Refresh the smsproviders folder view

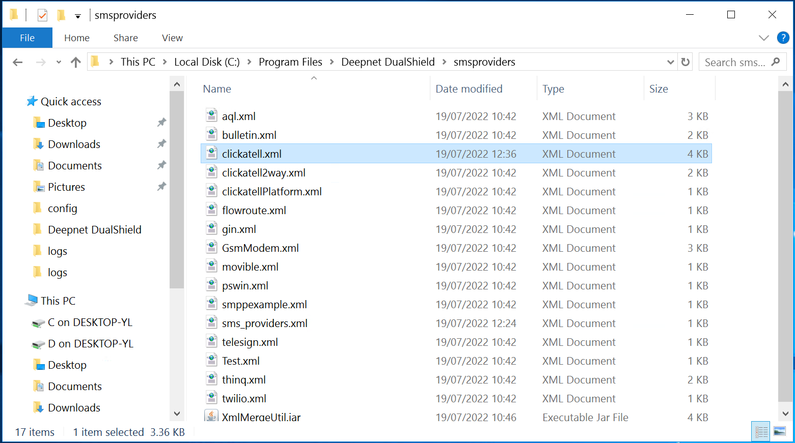pos(686,62)
